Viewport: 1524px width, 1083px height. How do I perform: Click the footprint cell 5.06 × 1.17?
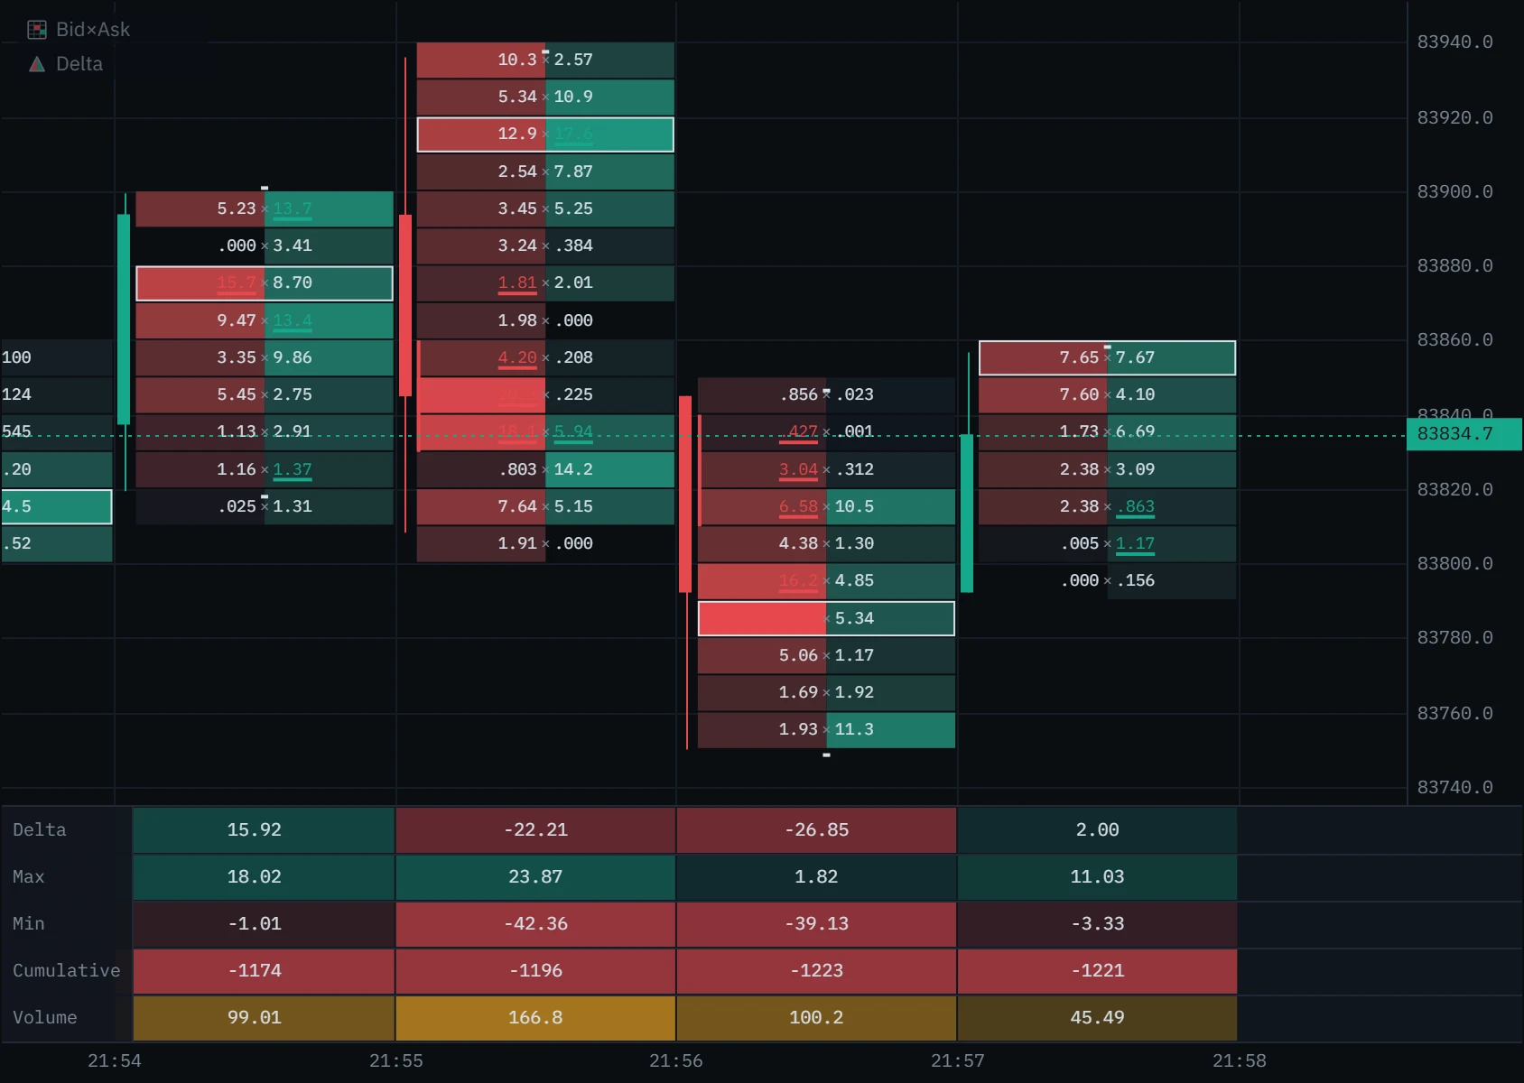point(826,655)
